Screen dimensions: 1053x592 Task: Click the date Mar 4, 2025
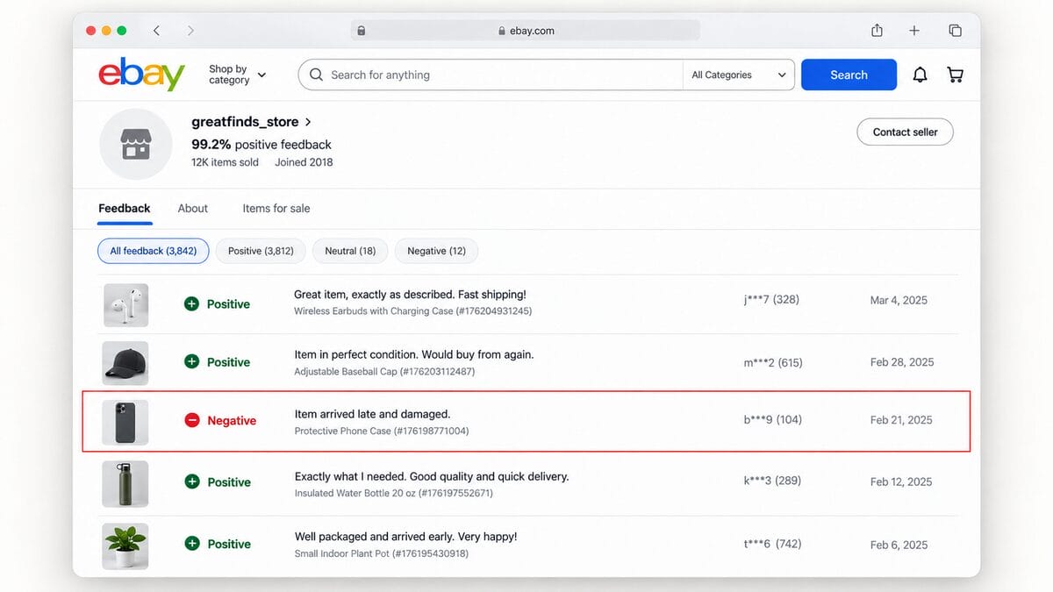pyautogui.click(x=899, y=300)
